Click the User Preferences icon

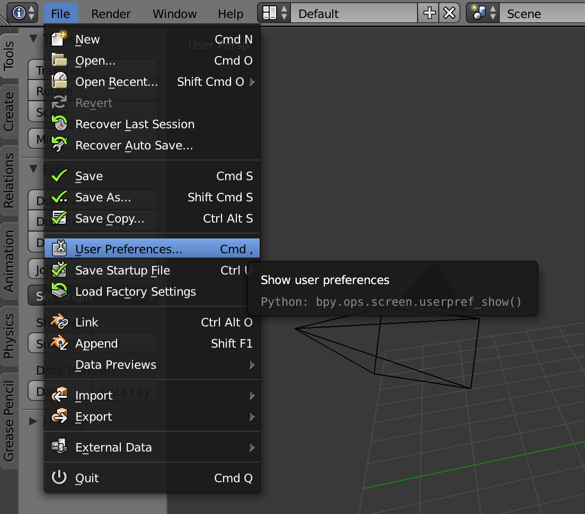[x=59, y=249]
